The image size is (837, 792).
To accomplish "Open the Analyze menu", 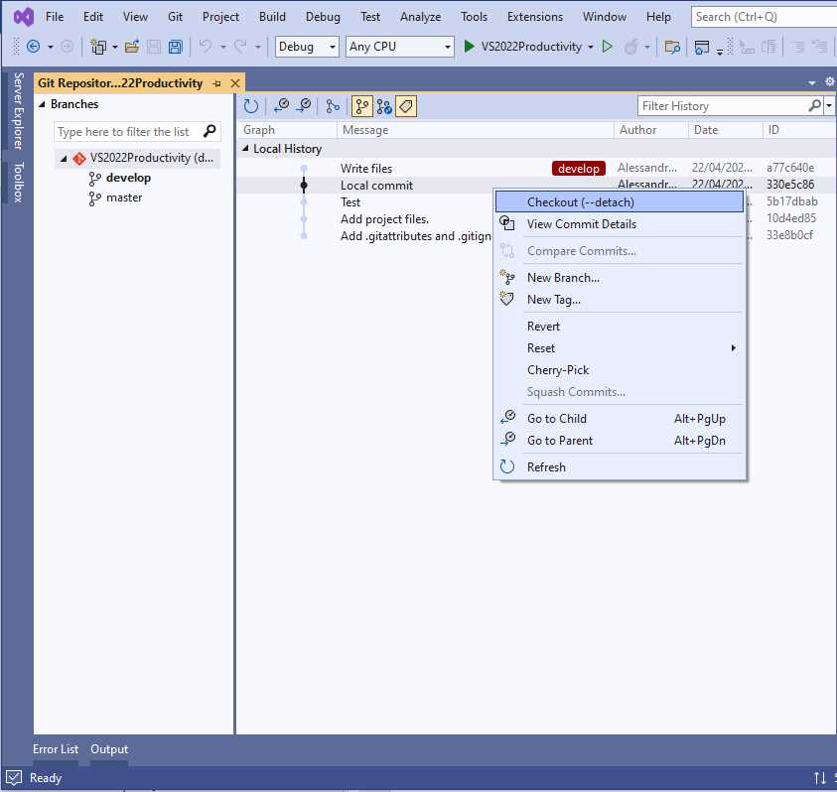I will point(421,17).
